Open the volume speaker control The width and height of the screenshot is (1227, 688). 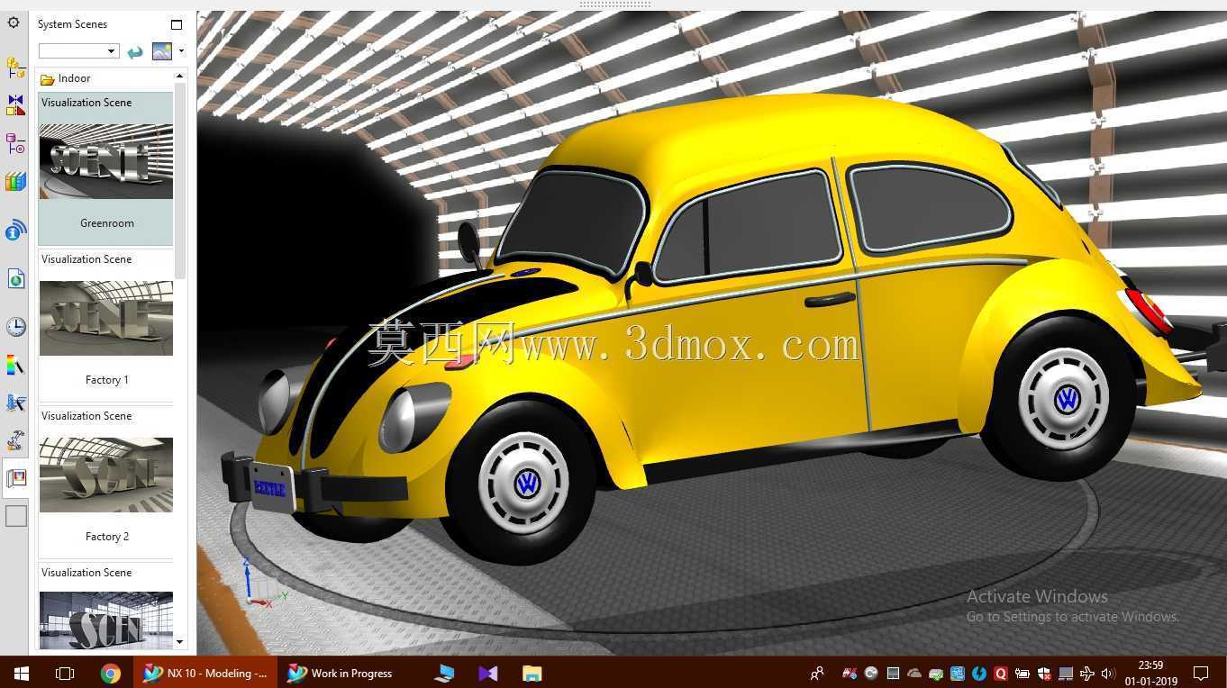(1109, 673)
